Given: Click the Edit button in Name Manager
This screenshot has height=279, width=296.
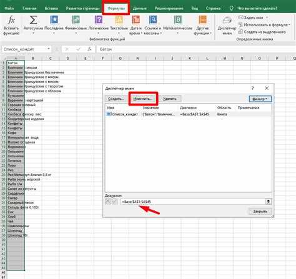Looking at the screenshot, I should [143, 99].
